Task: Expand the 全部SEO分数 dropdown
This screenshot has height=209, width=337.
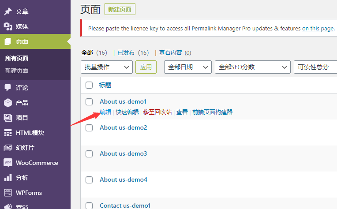Action: point(253,67)
